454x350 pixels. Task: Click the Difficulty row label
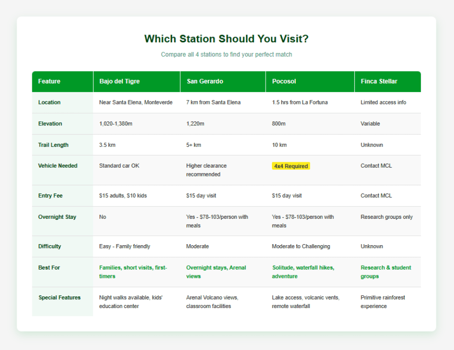coord(49,246)
